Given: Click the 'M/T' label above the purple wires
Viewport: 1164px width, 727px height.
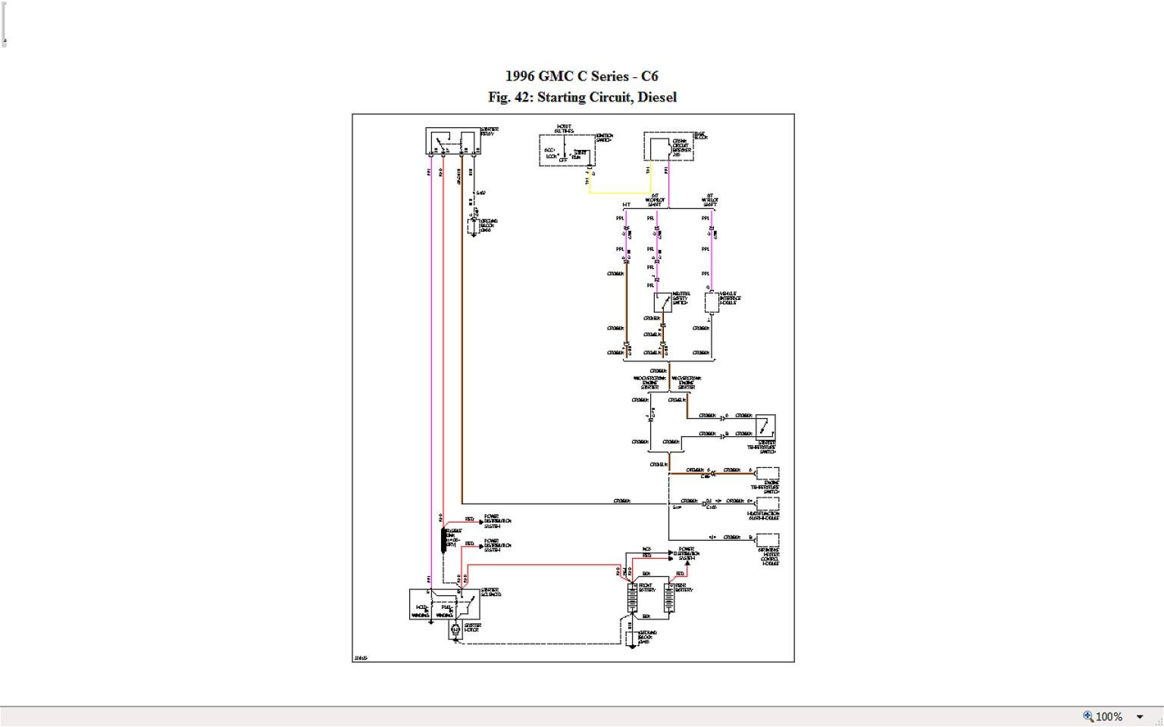Looking at the screenshot, I should click(627, 204).
